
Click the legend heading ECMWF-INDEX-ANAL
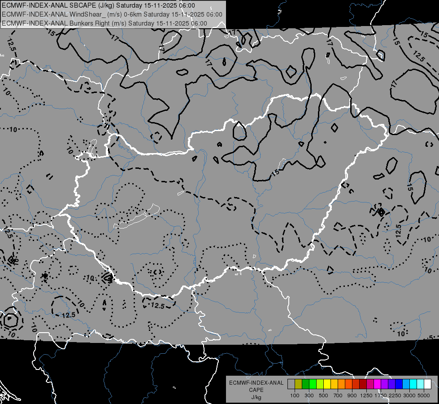[256, 383]
